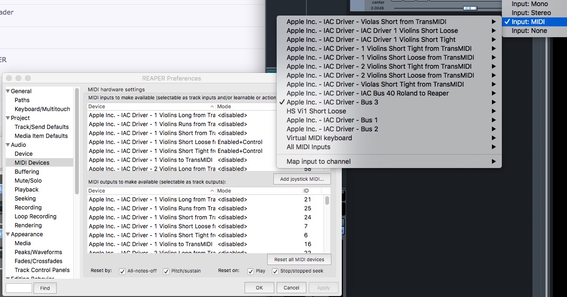567x297 pixels.
Task: Open Media Item Defaults page
Action: pos(41,136)
